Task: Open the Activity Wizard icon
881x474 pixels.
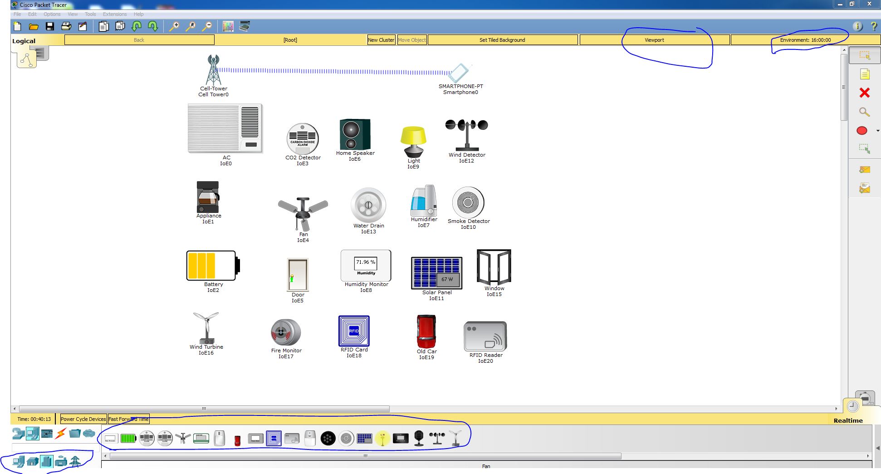Action: tap(83, 26)
